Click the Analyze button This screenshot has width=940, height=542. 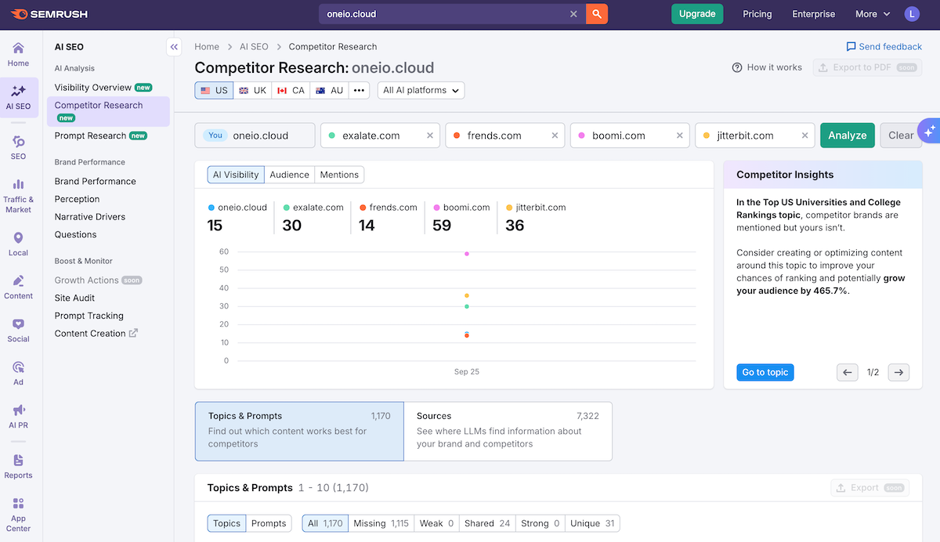coord(847,135)
